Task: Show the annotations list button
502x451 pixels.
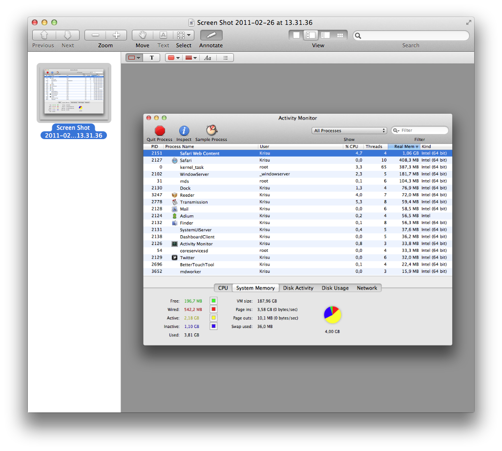Action: click(226, 58)
